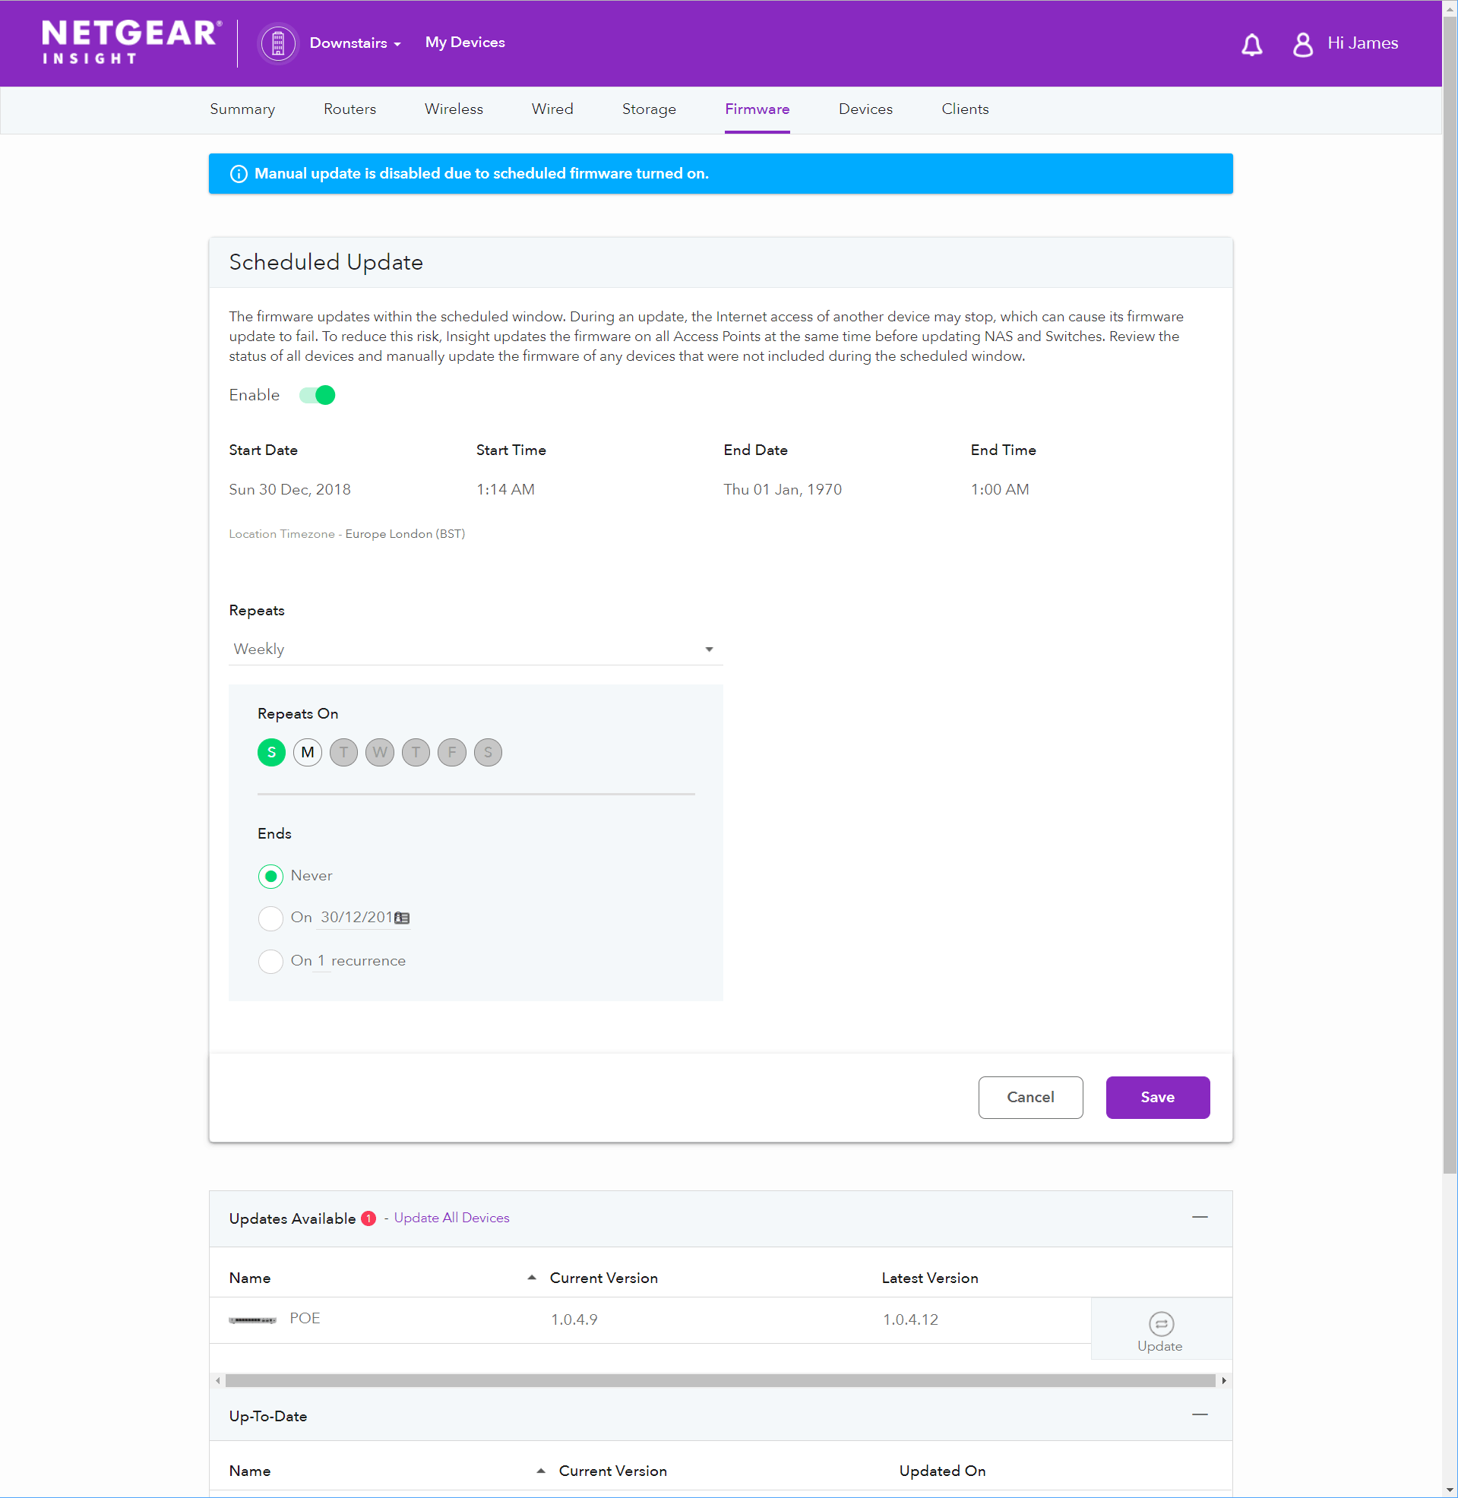This screenshot has width=1458, height=1498.
Task: Toggle Monday in the Repeats On days
Action: (307, 753)
